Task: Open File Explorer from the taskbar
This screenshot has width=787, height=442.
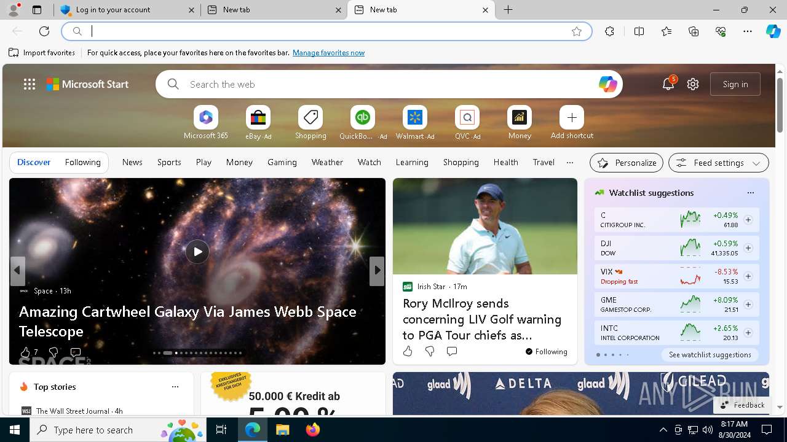Action: [283, 430]
